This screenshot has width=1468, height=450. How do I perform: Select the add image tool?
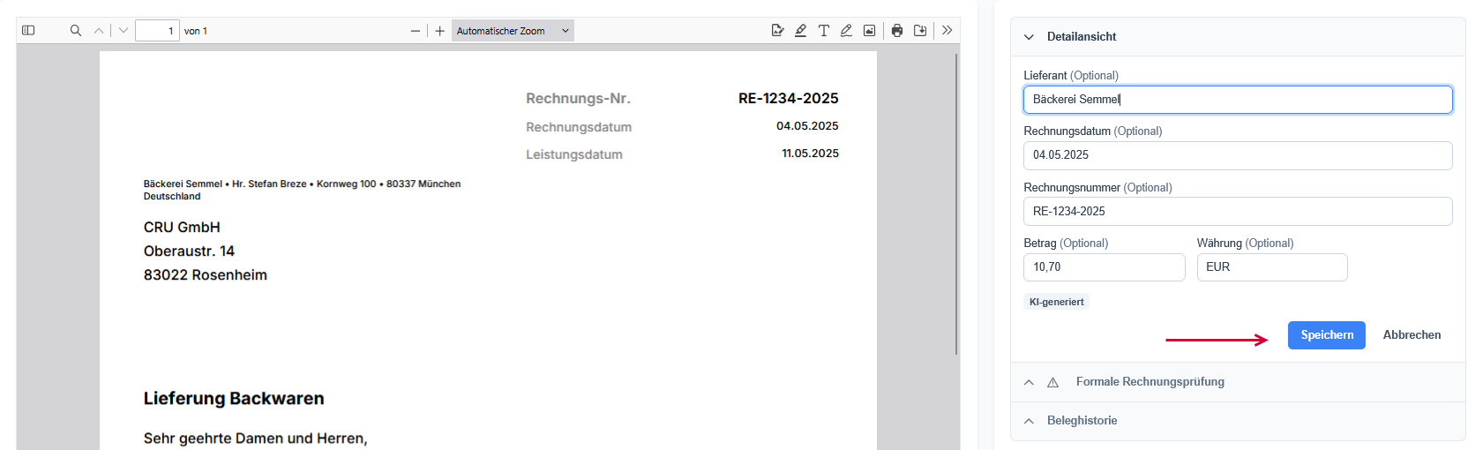[869, 31]
